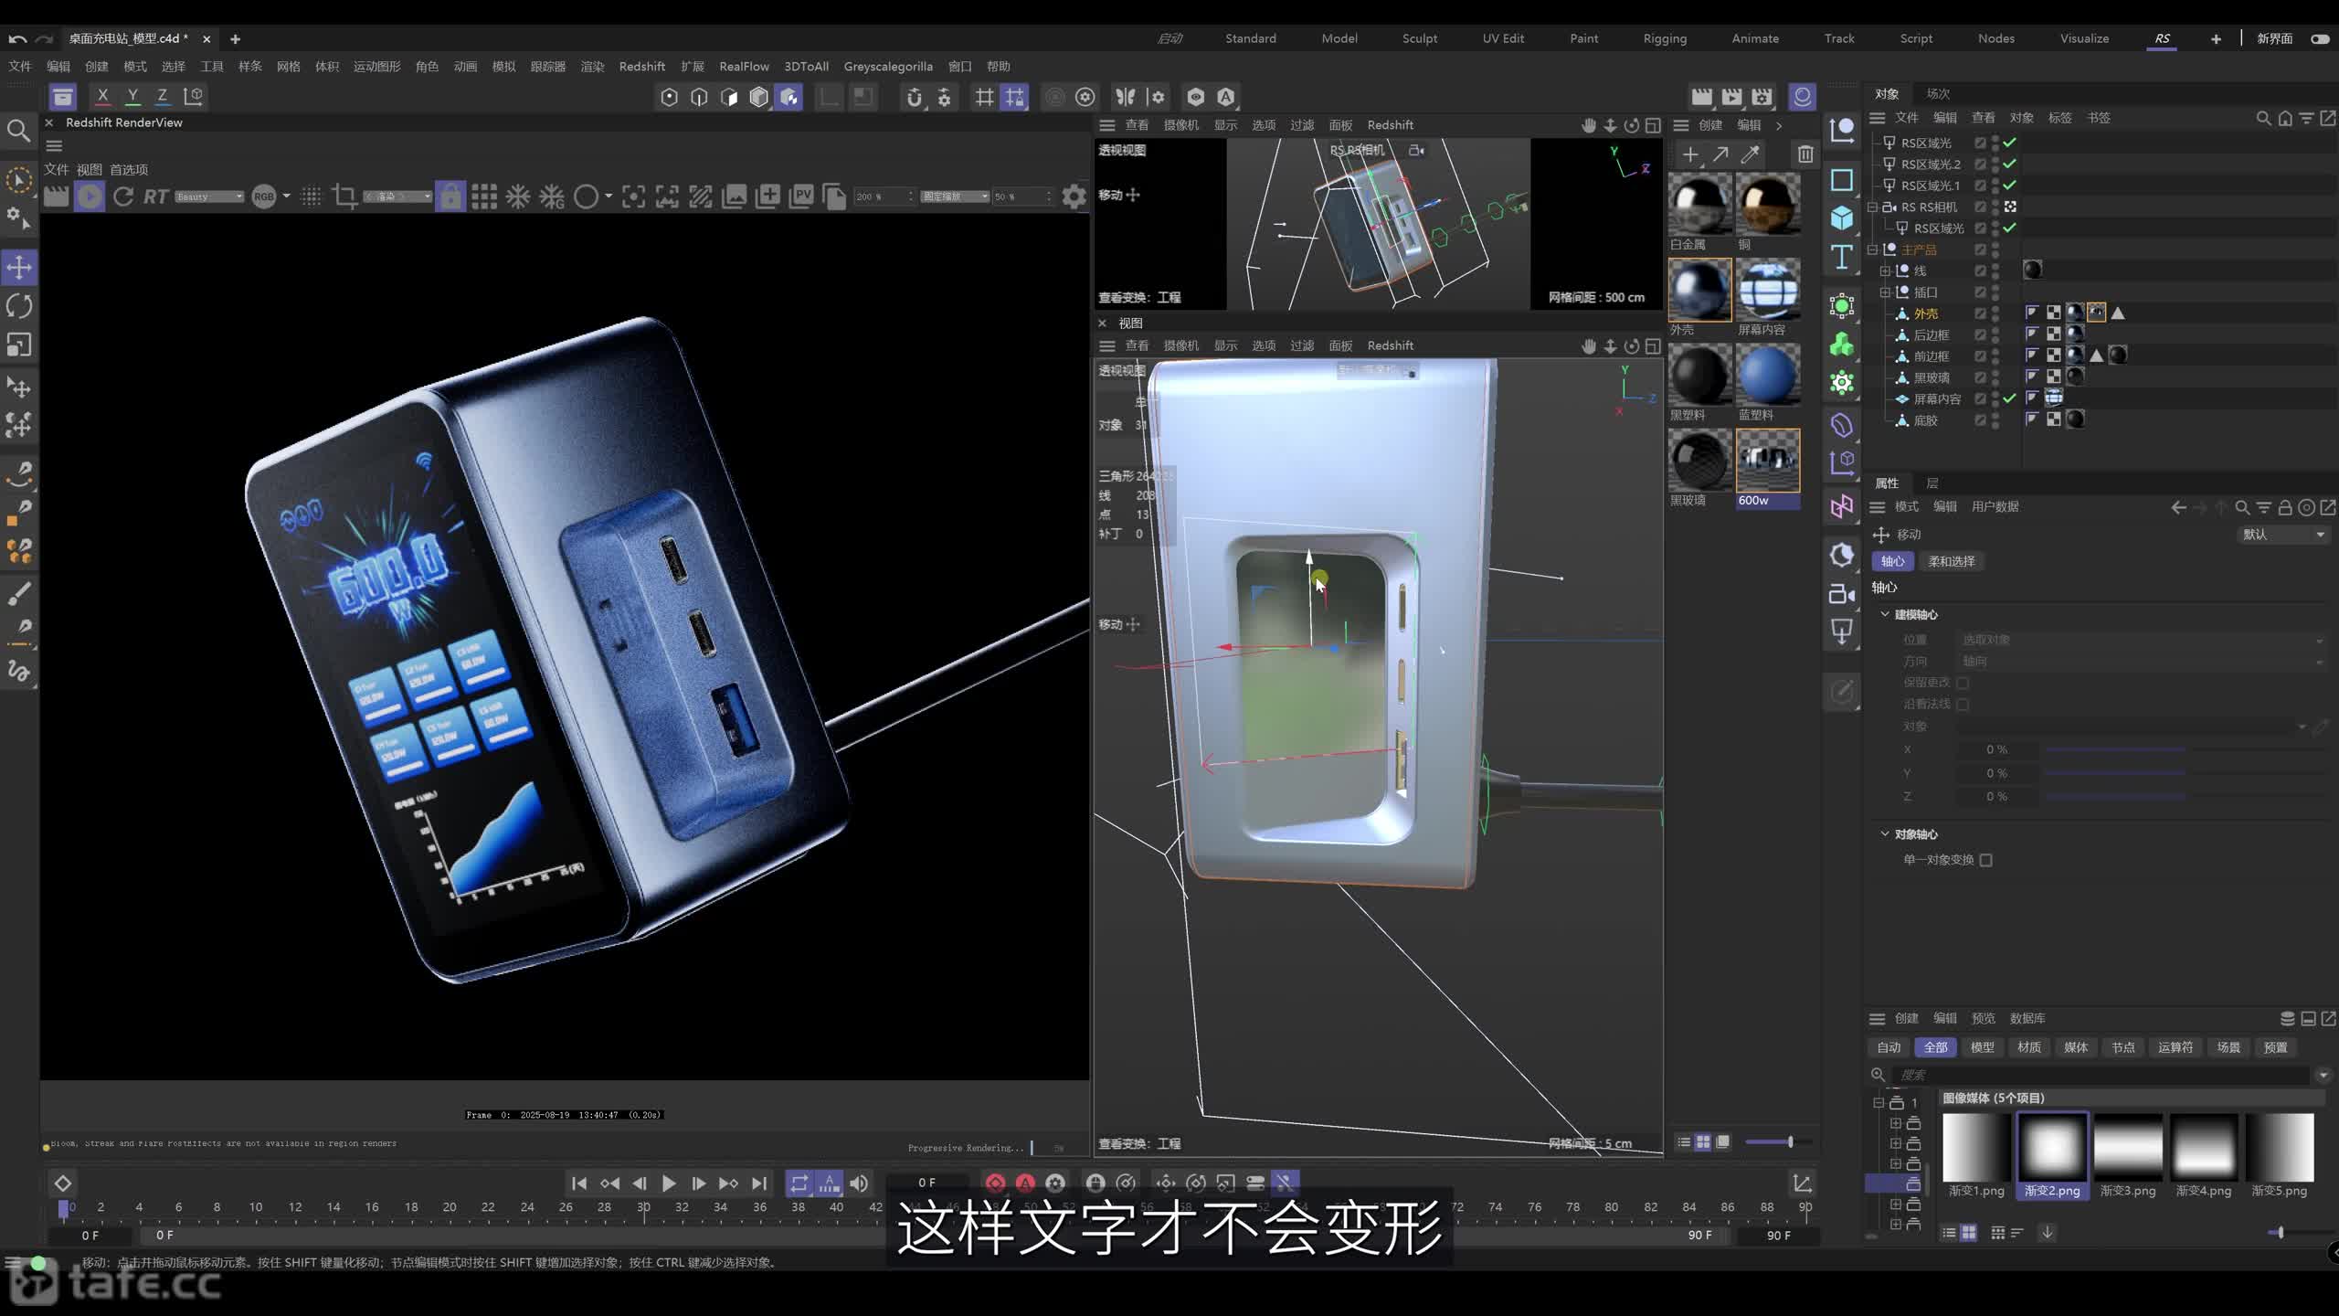Select the Move tool in left toolbar
The image size is (2339, 1316).
19,267
